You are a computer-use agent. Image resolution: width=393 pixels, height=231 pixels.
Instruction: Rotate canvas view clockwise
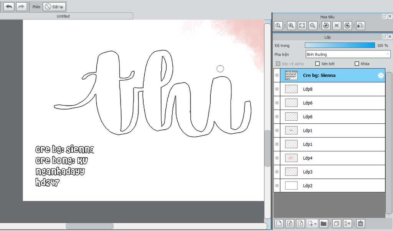pyautogui.click(x=347, y=26)
